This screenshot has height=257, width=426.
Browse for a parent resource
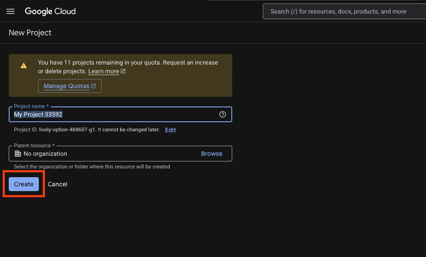click(x=212, y=154)
